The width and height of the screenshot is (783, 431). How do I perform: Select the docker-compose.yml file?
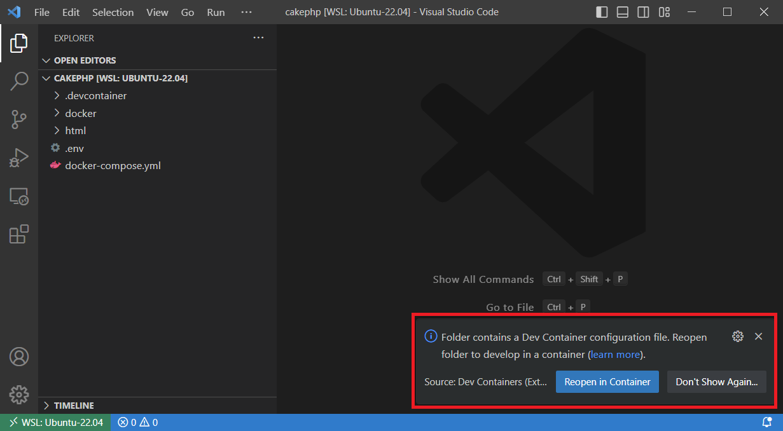point(113,165)
